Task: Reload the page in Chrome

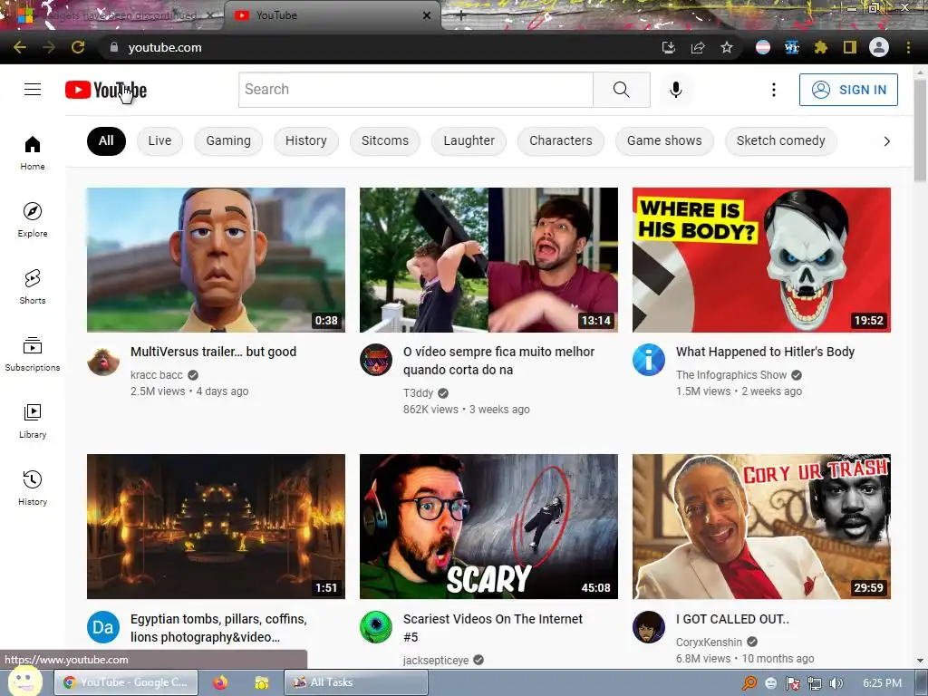Action: [78, 47]
